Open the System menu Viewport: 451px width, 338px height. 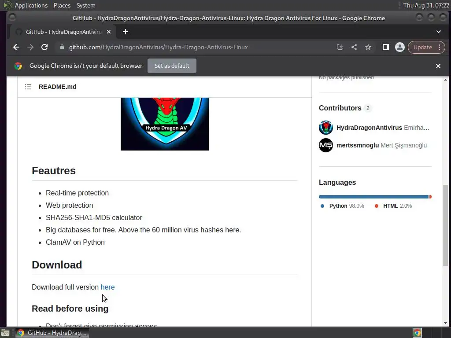tap(86, 5)
